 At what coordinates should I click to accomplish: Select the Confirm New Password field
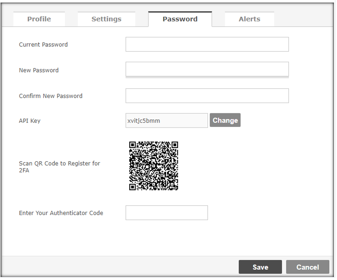pyautogui.click(x=207, y=96)
